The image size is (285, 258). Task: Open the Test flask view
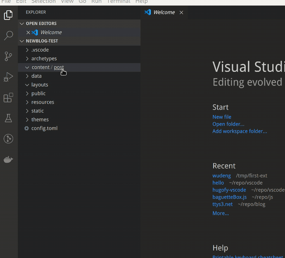coord(8,118)
